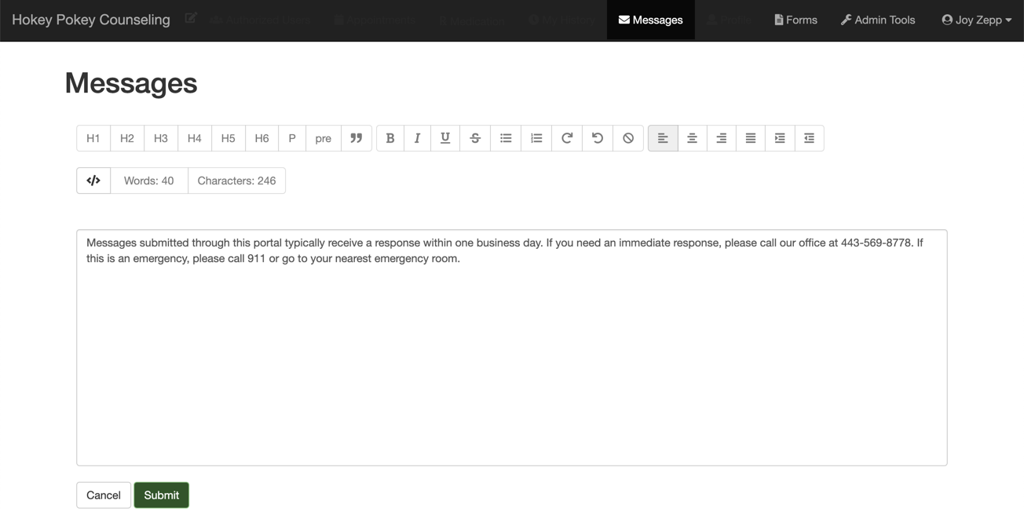Open the Admin Tools menu
This screenshot has width=1024, height=511.
(x=878, y=20)
